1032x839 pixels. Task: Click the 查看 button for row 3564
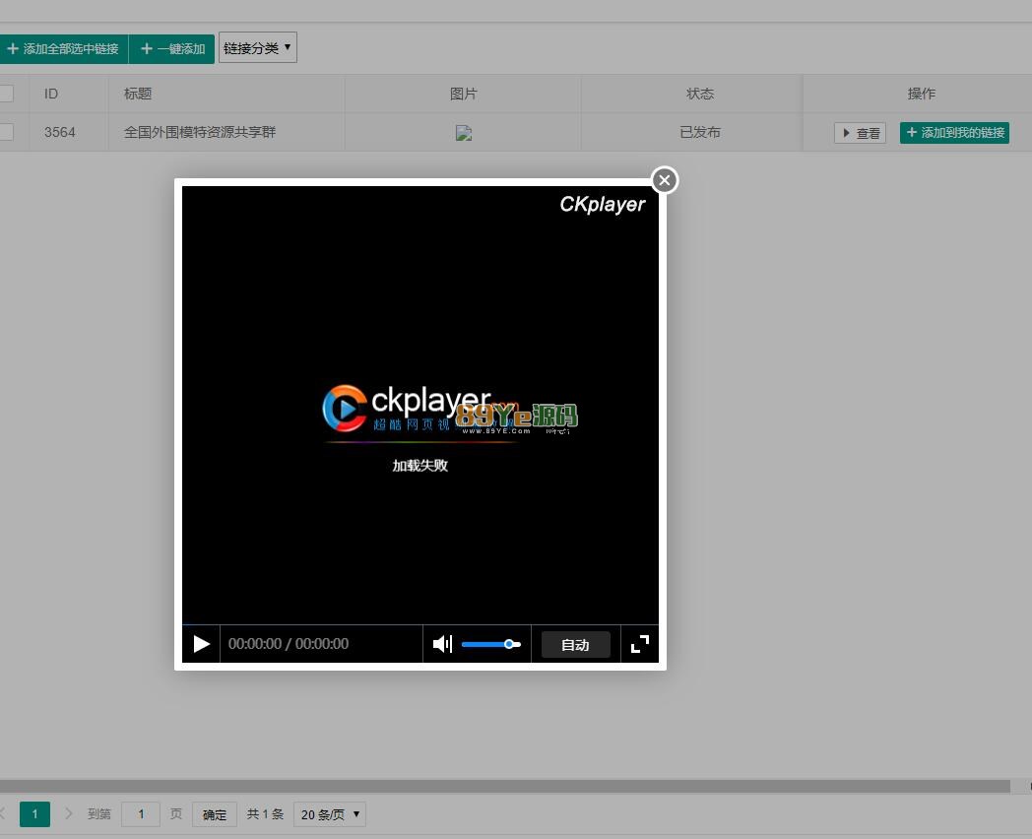pos(860,133)
